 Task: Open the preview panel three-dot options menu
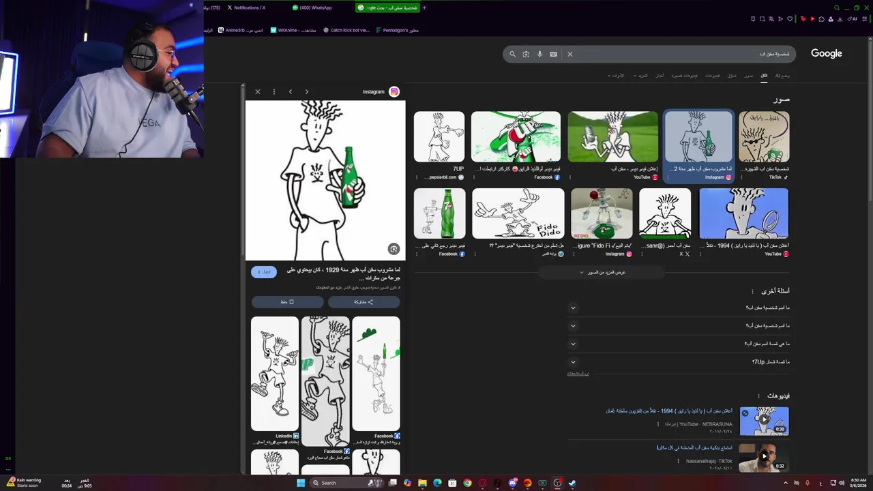coord(274,91)
